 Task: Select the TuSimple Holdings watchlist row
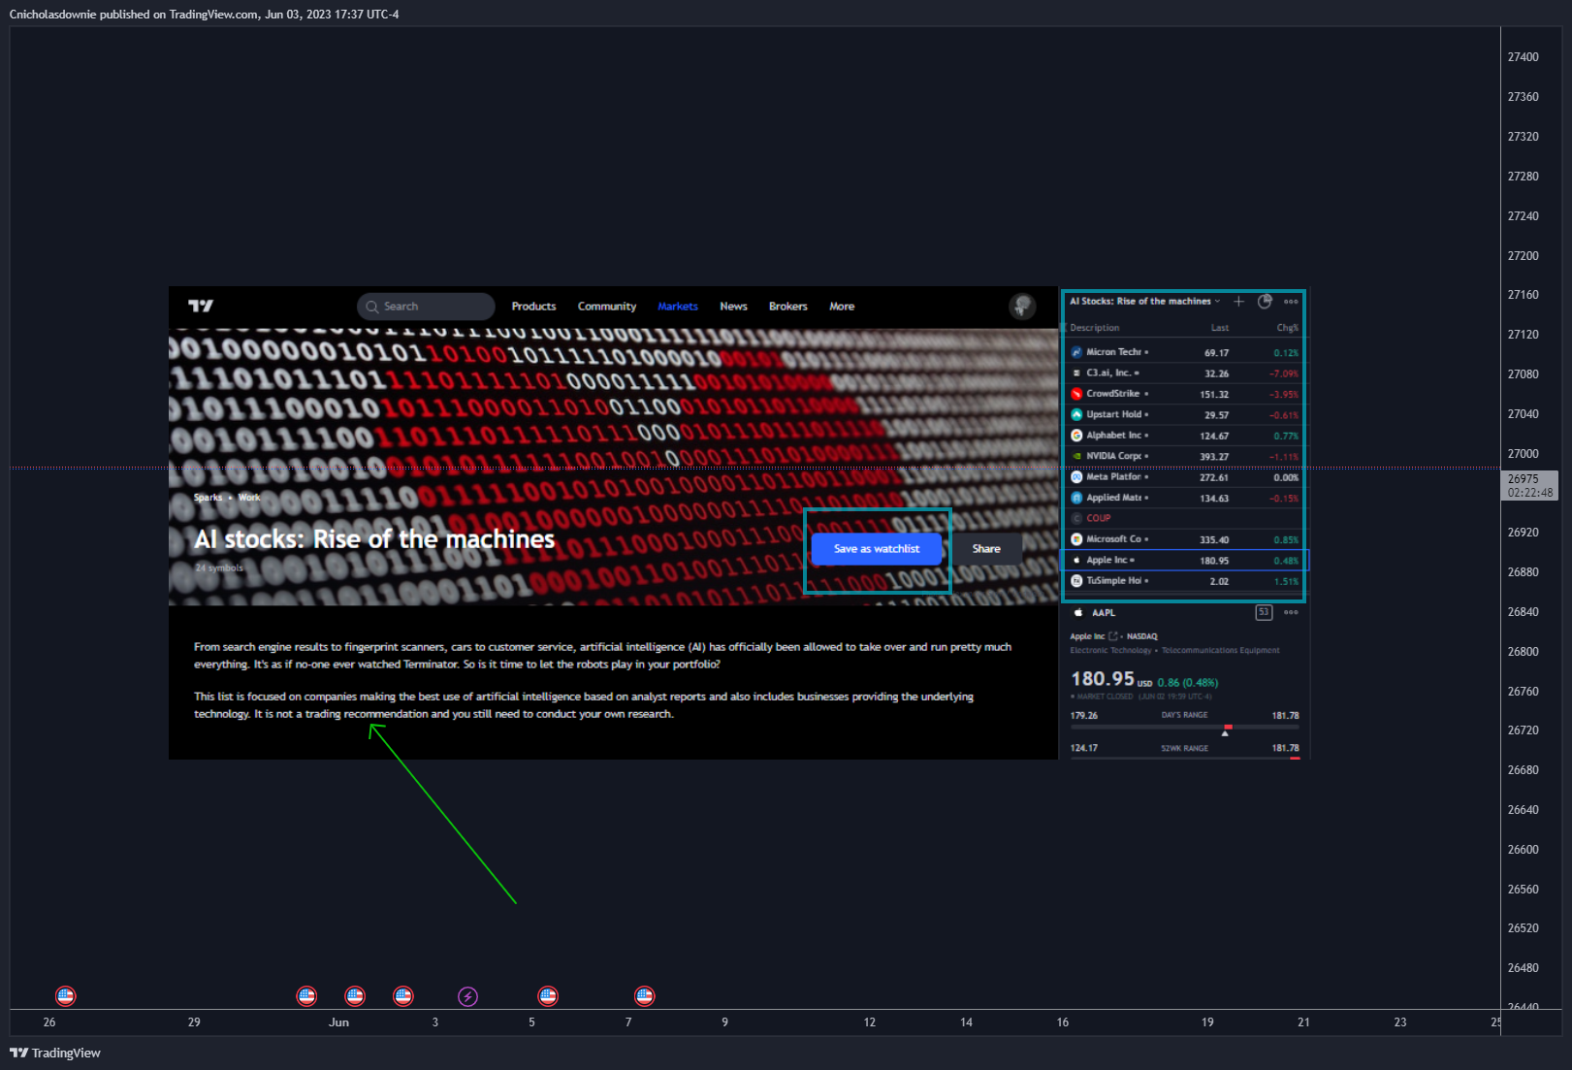point(1184,581)
